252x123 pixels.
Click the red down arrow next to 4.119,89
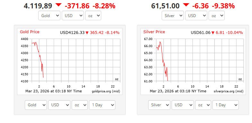59,5
